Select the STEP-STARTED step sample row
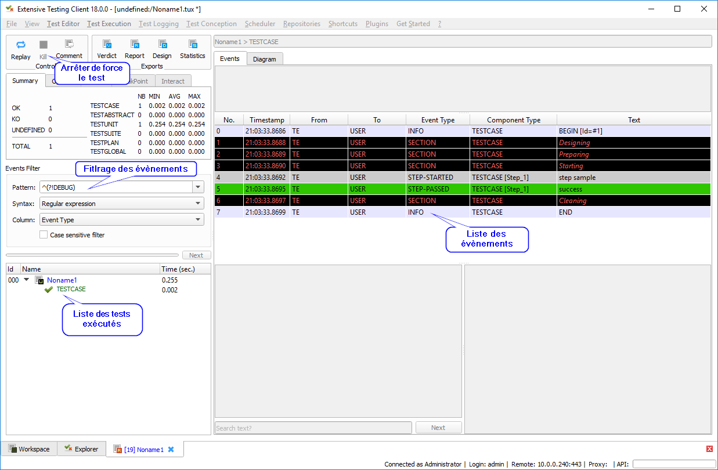Screen dimensions: 718x470 463,178
